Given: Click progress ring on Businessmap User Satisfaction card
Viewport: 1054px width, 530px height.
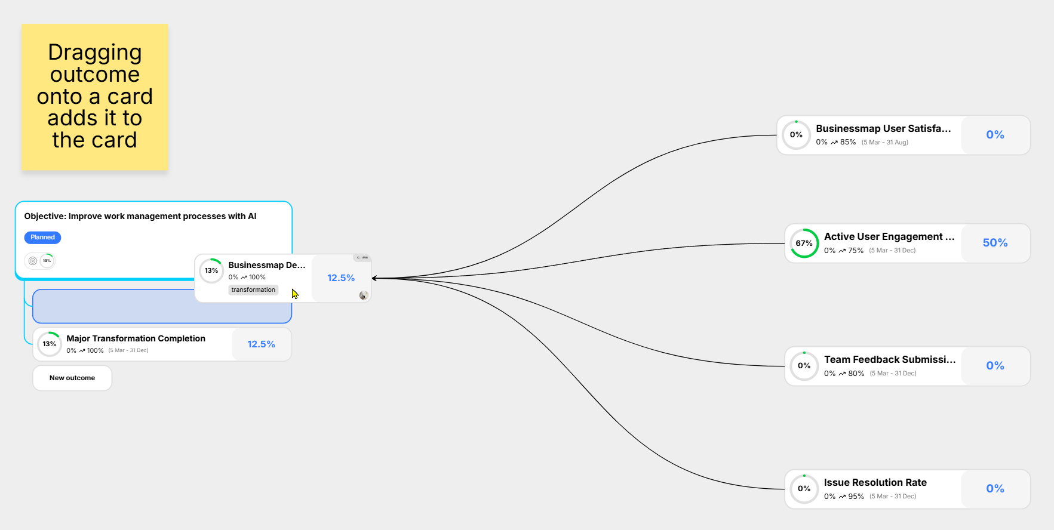Looking at the screenshot, I should tap(796, 135).
